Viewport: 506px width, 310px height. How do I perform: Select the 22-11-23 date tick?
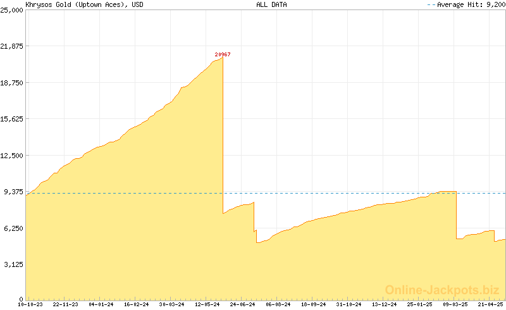(66, 304)
